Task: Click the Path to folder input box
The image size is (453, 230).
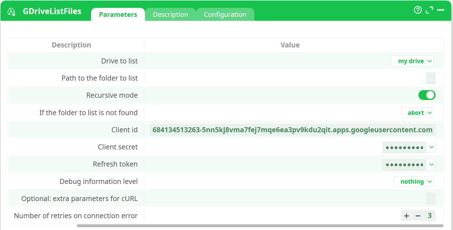Action: [430, 78]
